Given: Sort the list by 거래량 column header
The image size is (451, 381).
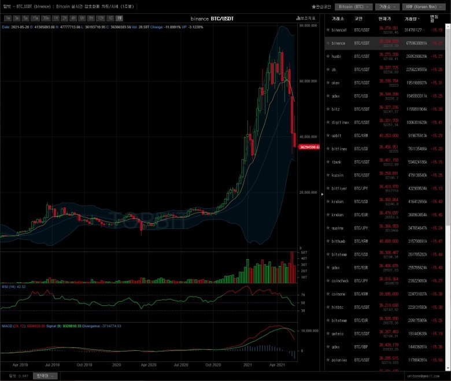Looking at the screenshot, I should click(x=412, y=19).
